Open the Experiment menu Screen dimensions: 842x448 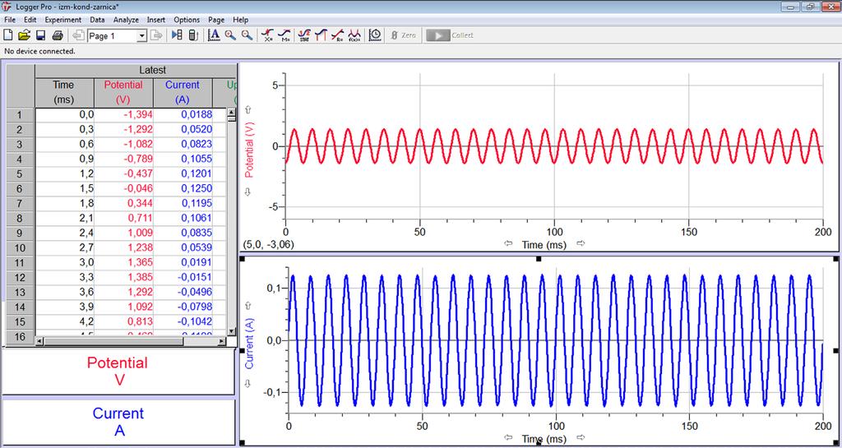click(62, 20)
